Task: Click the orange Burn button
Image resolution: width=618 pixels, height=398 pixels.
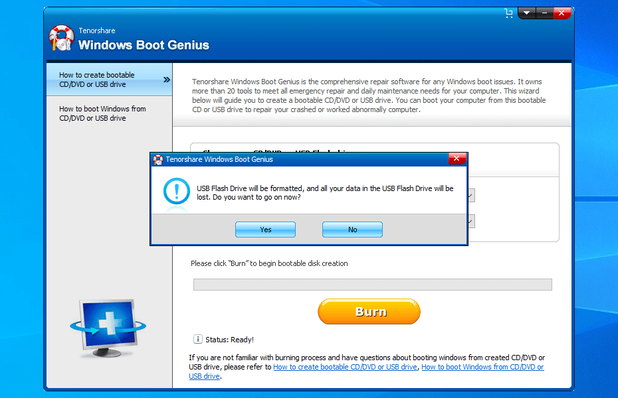Action: [x=369, y=312]
